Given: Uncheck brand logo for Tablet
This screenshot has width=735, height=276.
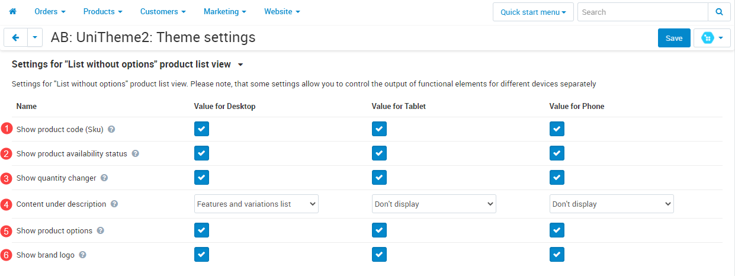Looking at the screenshot, I should pos(379,255).
